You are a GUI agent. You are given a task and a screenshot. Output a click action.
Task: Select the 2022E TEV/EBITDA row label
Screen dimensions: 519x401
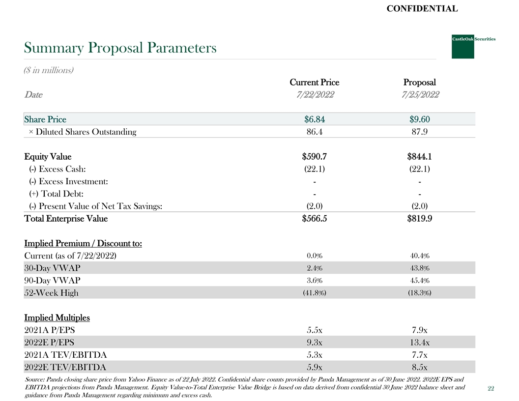[65, 367]
